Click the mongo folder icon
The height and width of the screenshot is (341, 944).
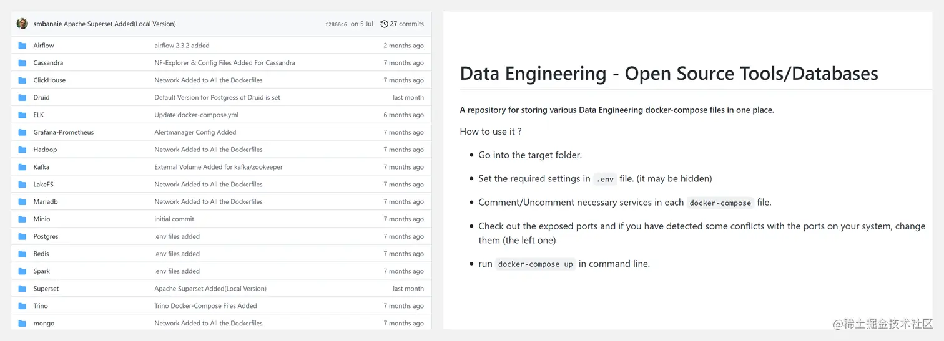(x=22, y=324)
